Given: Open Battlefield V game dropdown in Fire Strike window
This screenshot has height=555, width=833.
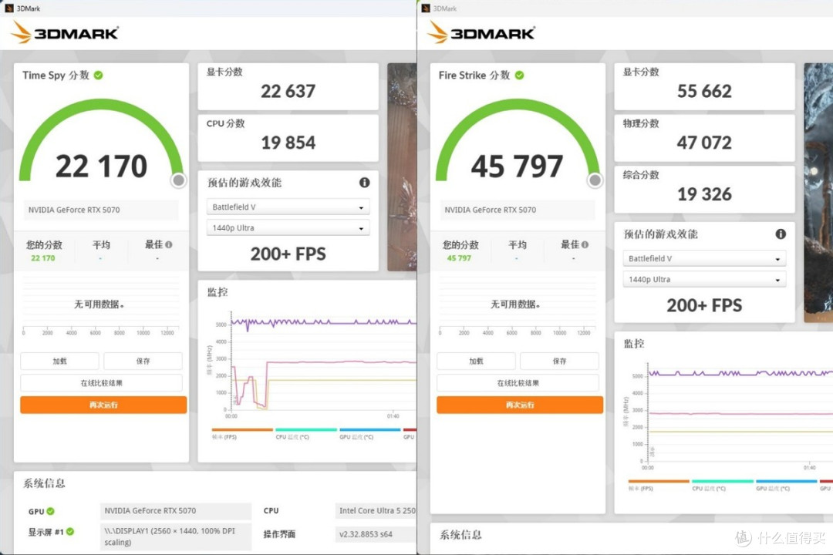Looking at the screenshot, I should (x=704, y=259).
